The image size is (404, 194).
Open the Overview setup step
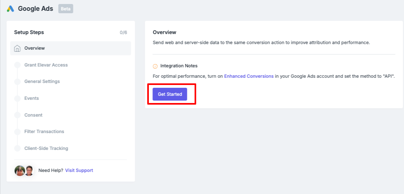click(x=71, y=48)
